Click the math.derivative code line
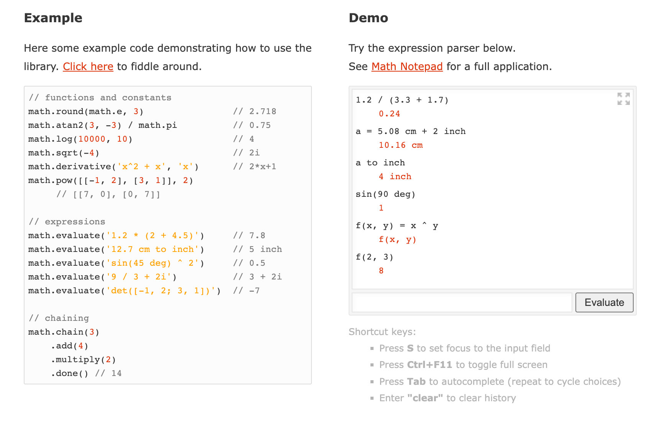Viewport: 662px width, 425px height. [113, 167]
